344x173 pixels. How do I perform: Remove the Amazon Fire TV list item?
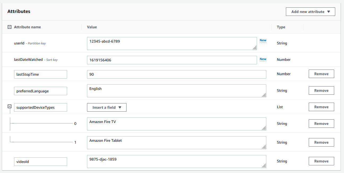pos(321,123)
